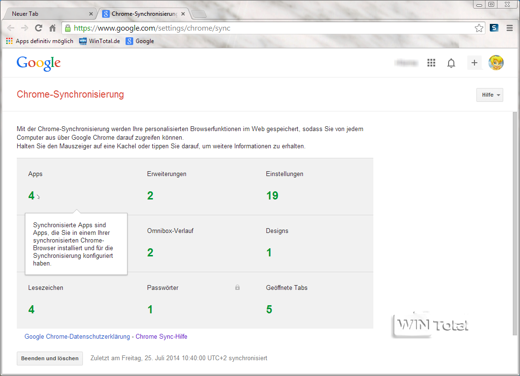520x376 pixels.
Task: Click the page vertical scrollbar
Action: coord(515,224)
